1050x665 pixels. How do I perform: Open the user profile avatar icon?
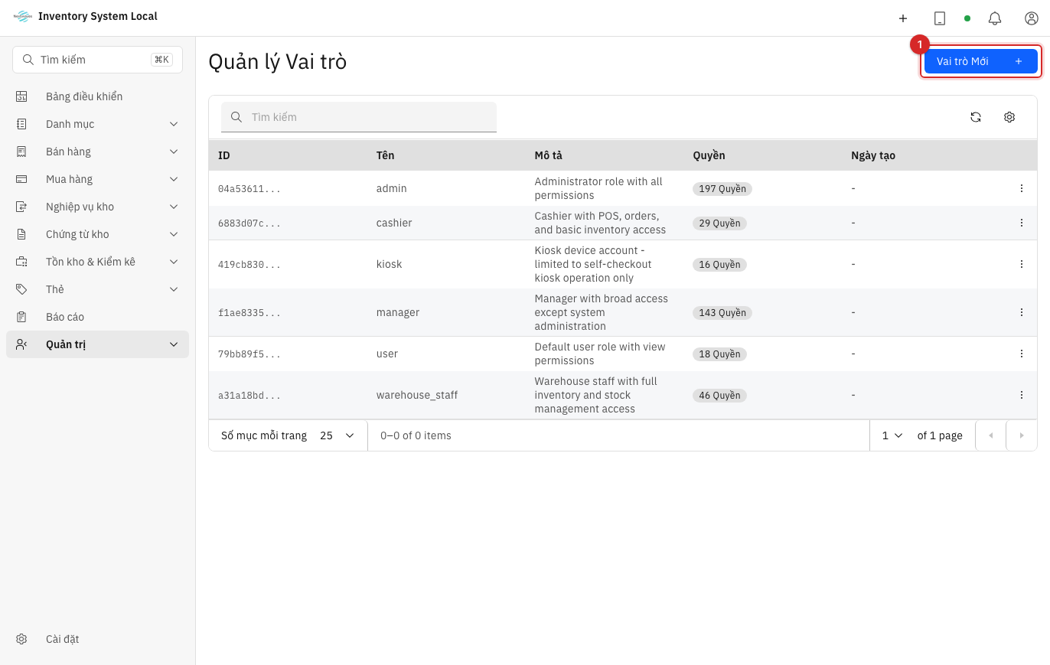pyautogui.click(x=1032, y=18)
